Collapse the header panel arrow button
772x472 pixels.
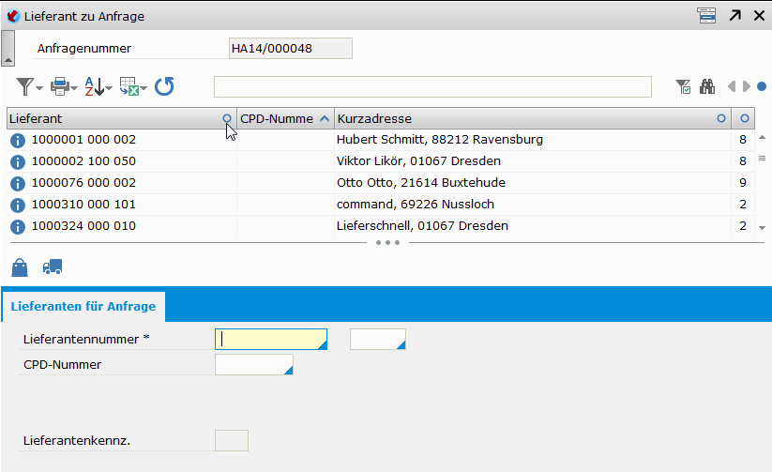8,48
